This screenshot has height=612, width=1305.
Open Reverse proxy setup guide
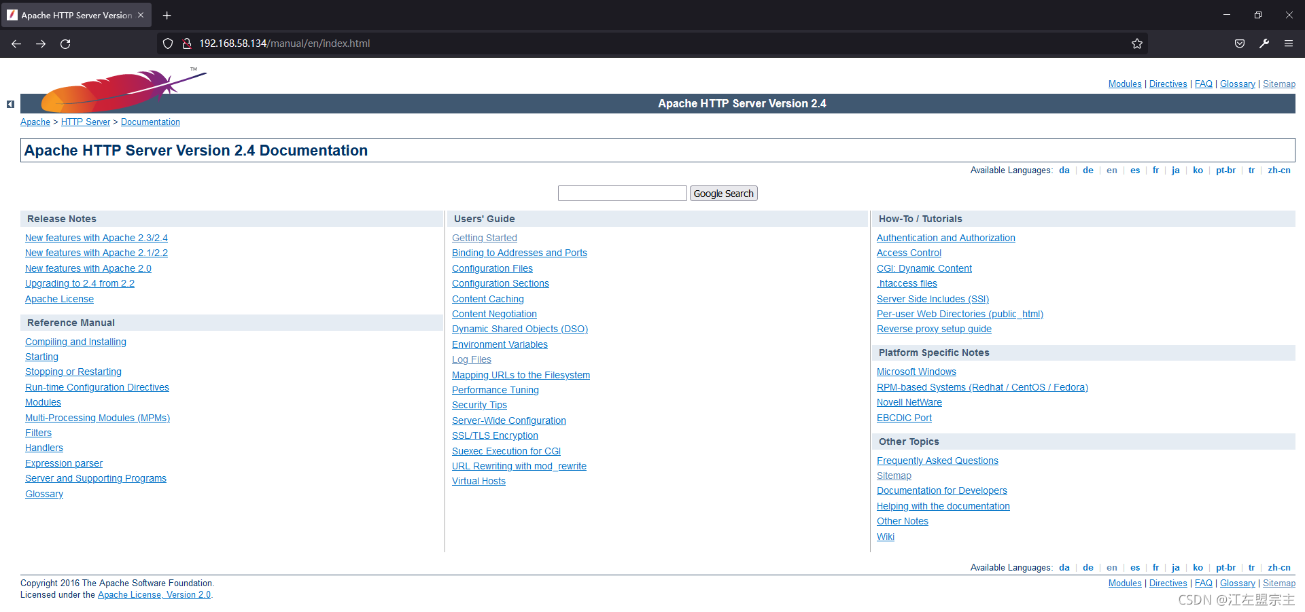934,329
